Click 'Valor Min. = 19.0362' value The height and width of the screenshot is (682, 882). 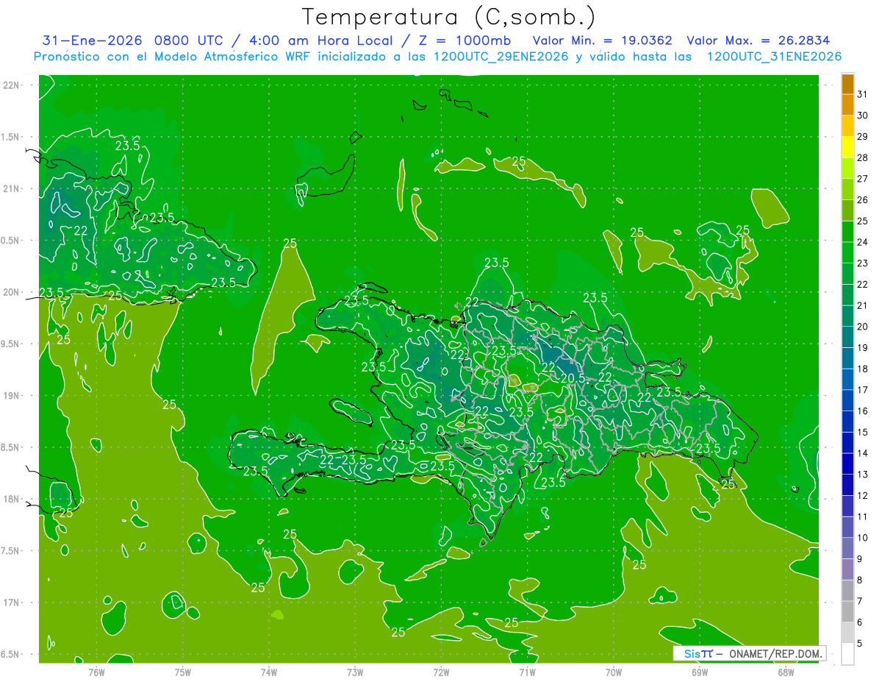[x=602, y=40]
